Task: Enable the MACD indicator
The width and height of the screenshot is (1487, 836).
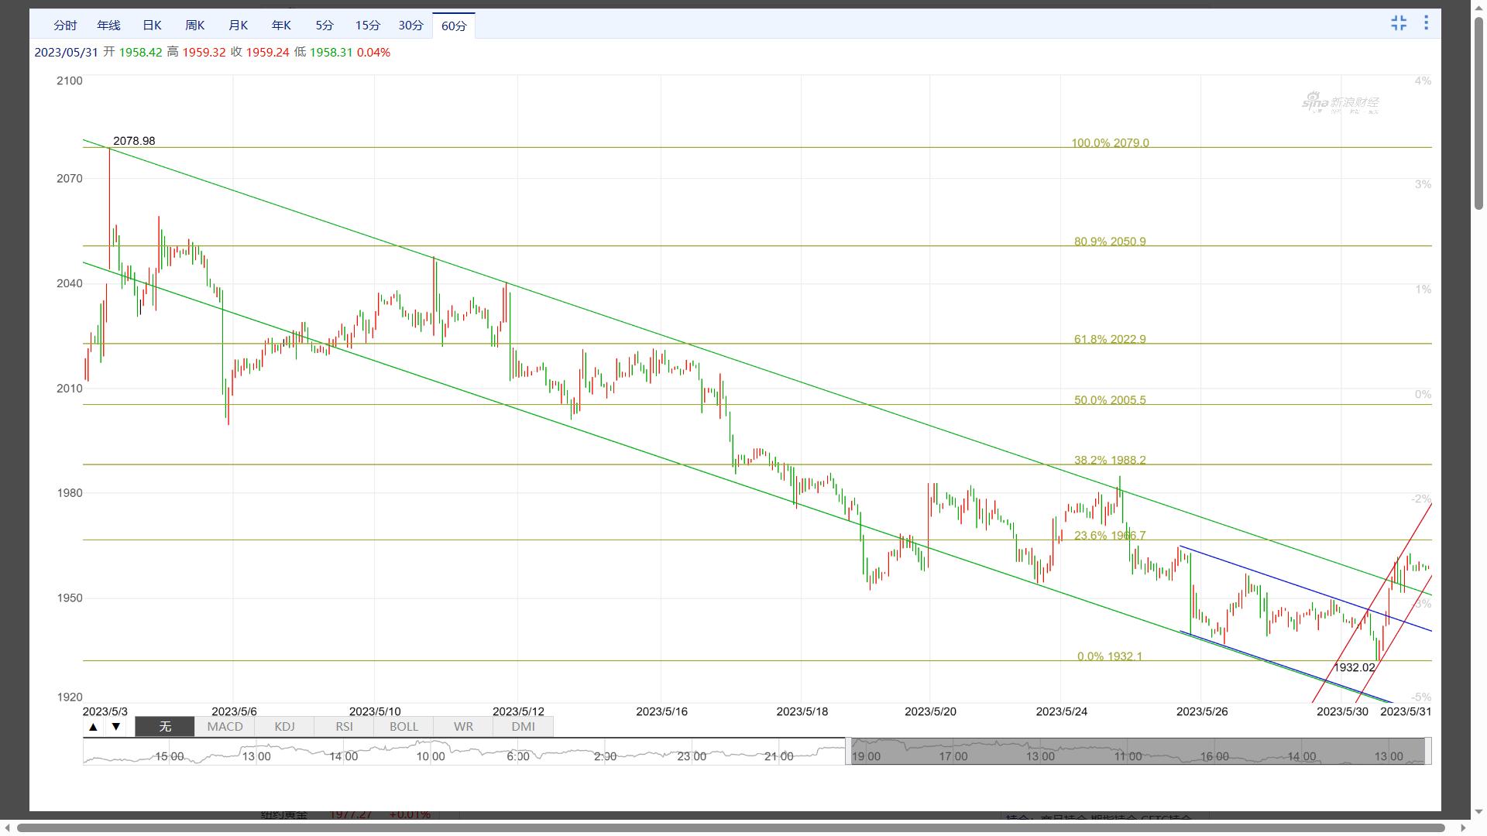Action: coord(225,727)
